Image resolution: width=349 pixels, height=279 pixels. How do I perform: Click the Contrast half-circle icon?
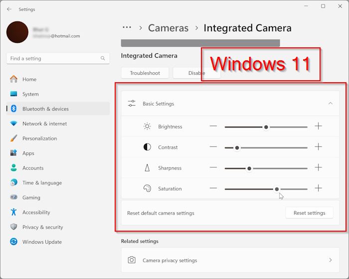147,147
